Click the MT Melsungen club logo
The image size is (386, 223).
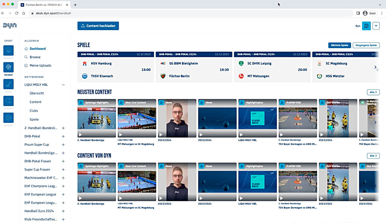241,76
